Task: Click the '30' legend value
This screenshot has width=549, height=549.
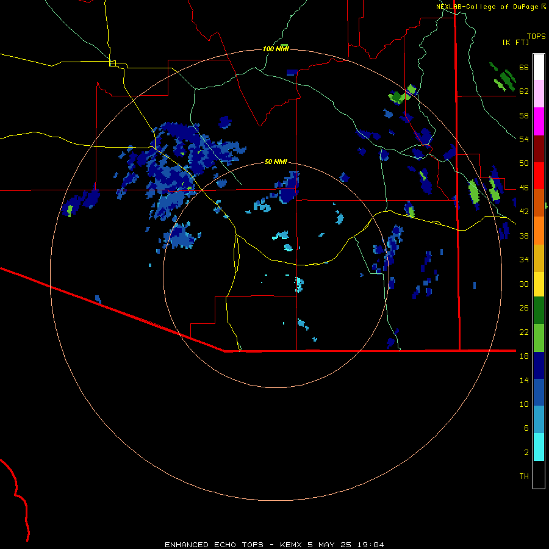Action: 524,284
